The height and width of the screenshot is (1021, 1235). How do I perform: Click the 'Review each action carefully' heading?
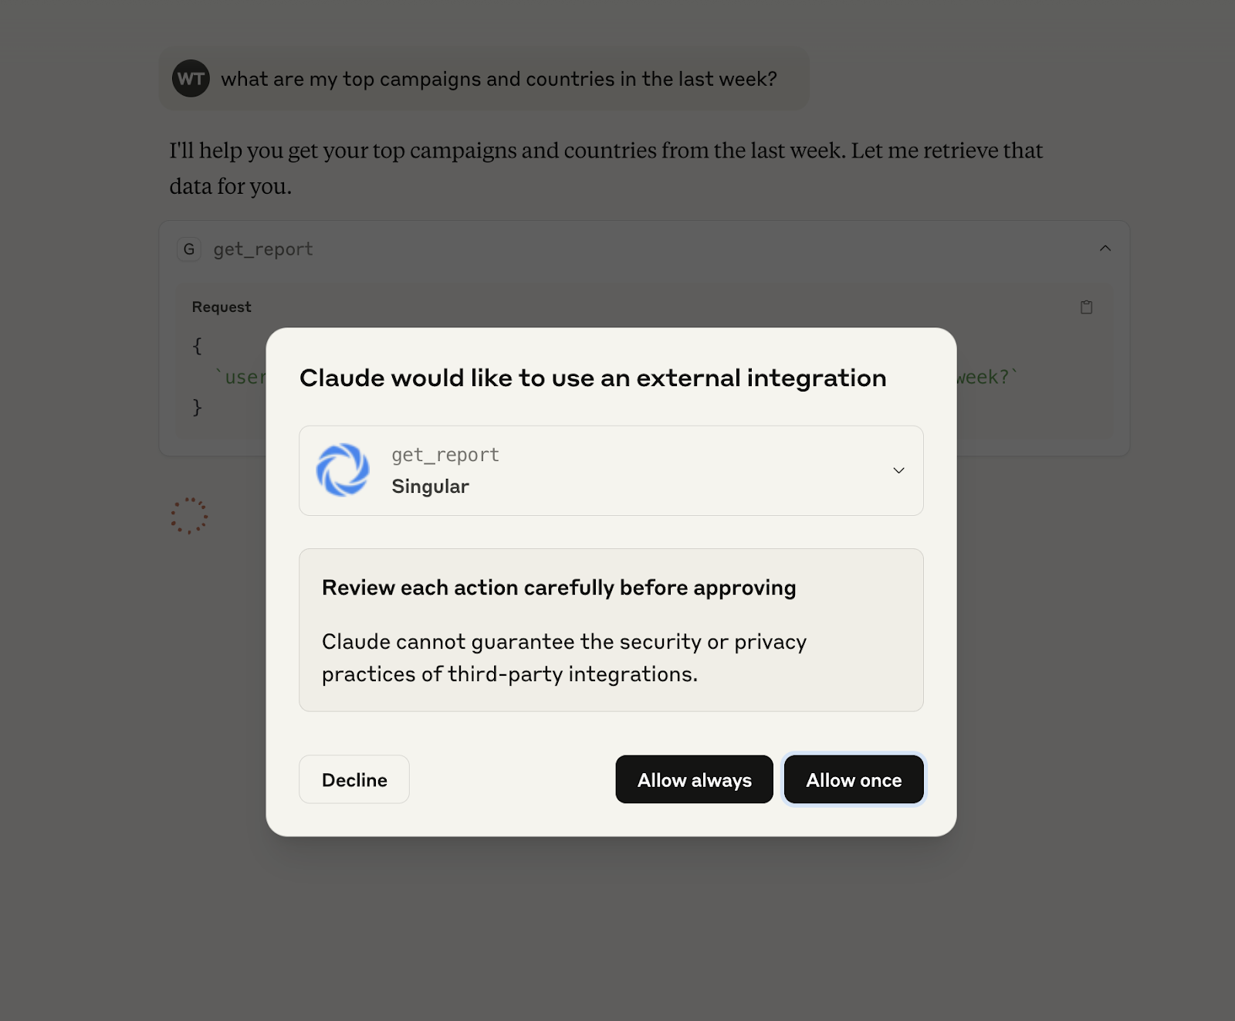point(559,588)
